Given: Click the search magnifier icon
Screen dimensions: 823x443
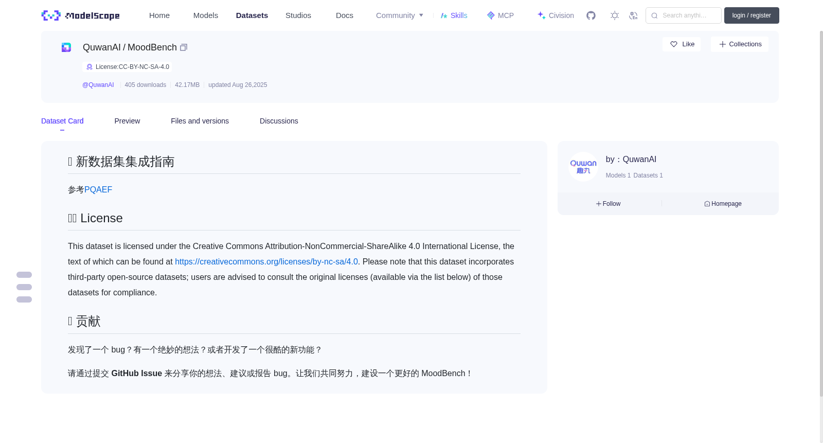Looking at the screenshot, I should [x=654, y=15].
